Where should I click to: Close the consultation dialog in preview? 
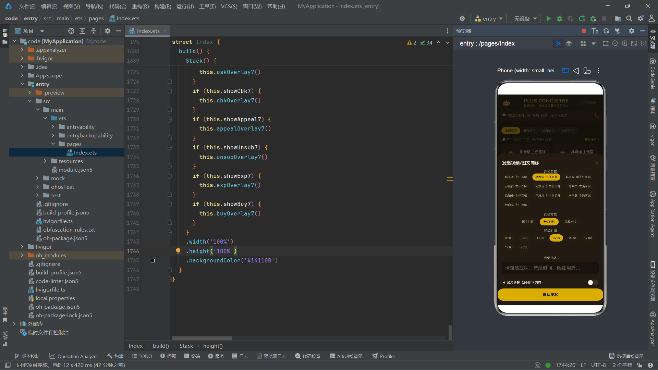(597, 163)
